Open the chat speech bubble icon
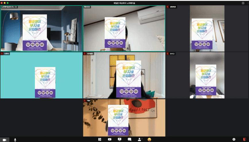This screenshot has width=249, height=142. (130, 139)
